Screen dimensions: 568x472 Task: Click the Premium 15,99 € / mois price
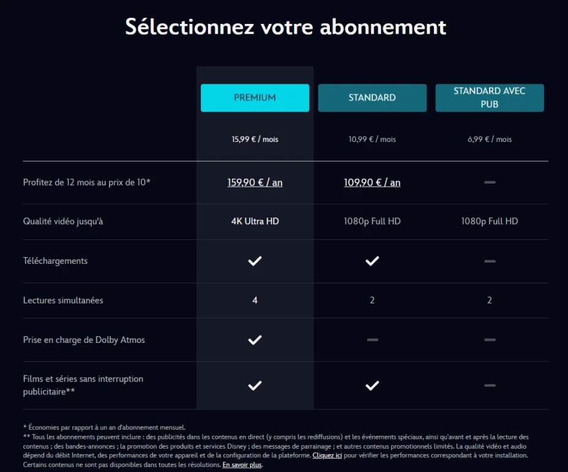(255, 140)
